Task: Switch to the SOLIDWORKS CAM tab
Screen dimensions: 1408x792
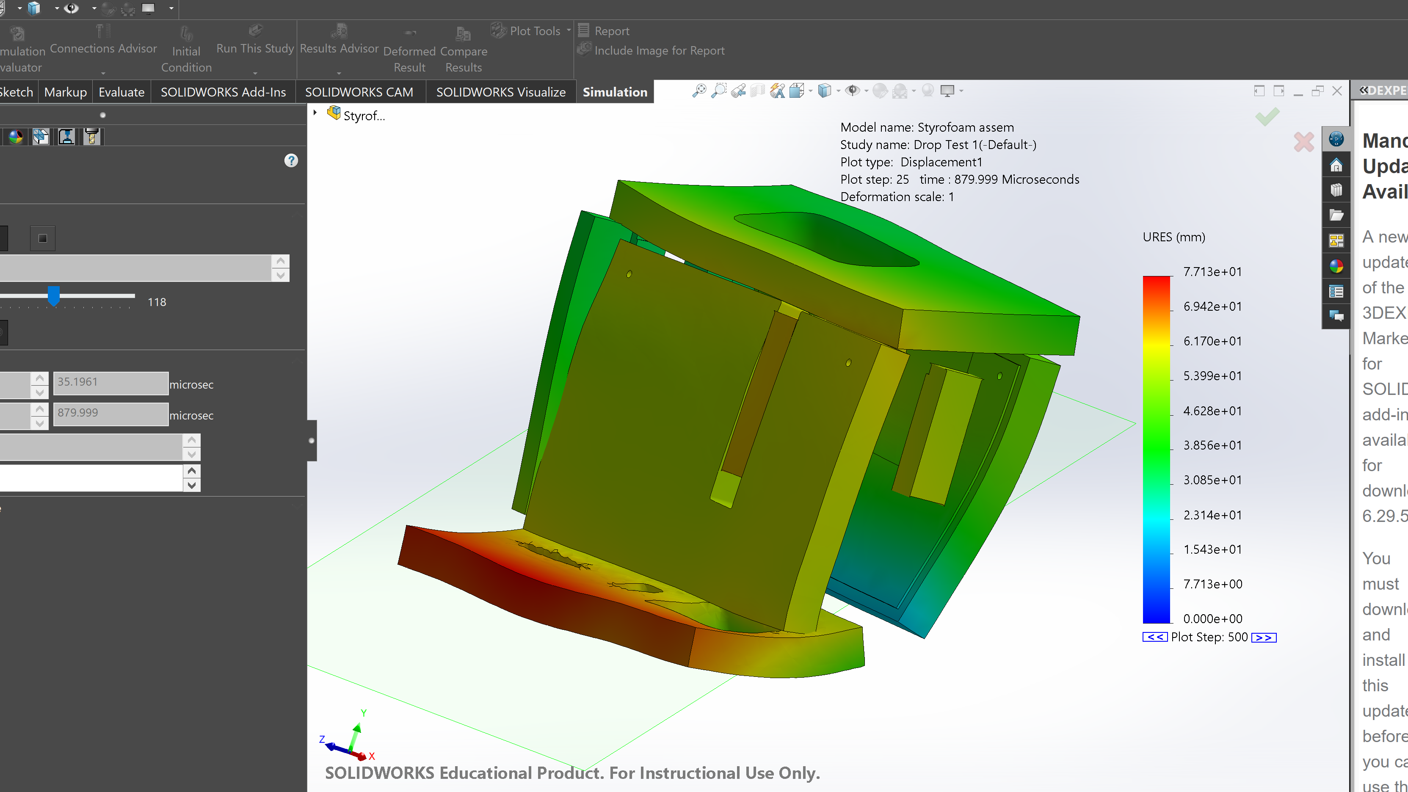Action: pyautogui.click(x=359, y=92)
